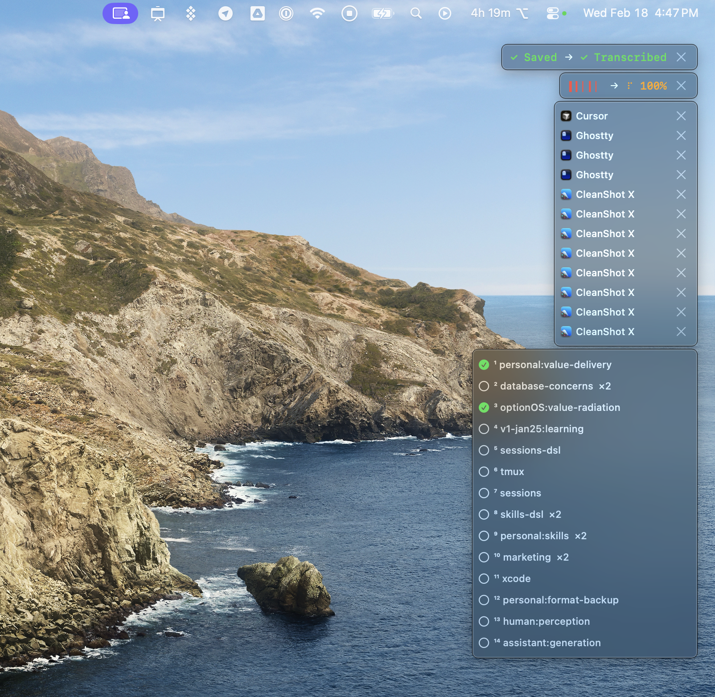Click the red audio level bars
The width and height of the screenshot is (715, 697).
583,86
